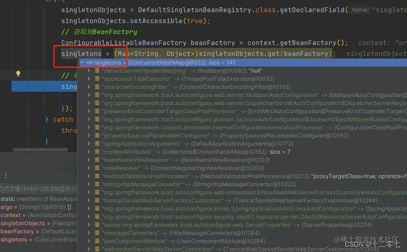
Task: Click the map entry icon of tomcatServletWebServerFactoryCustomizer
Action: pos(97,200)
